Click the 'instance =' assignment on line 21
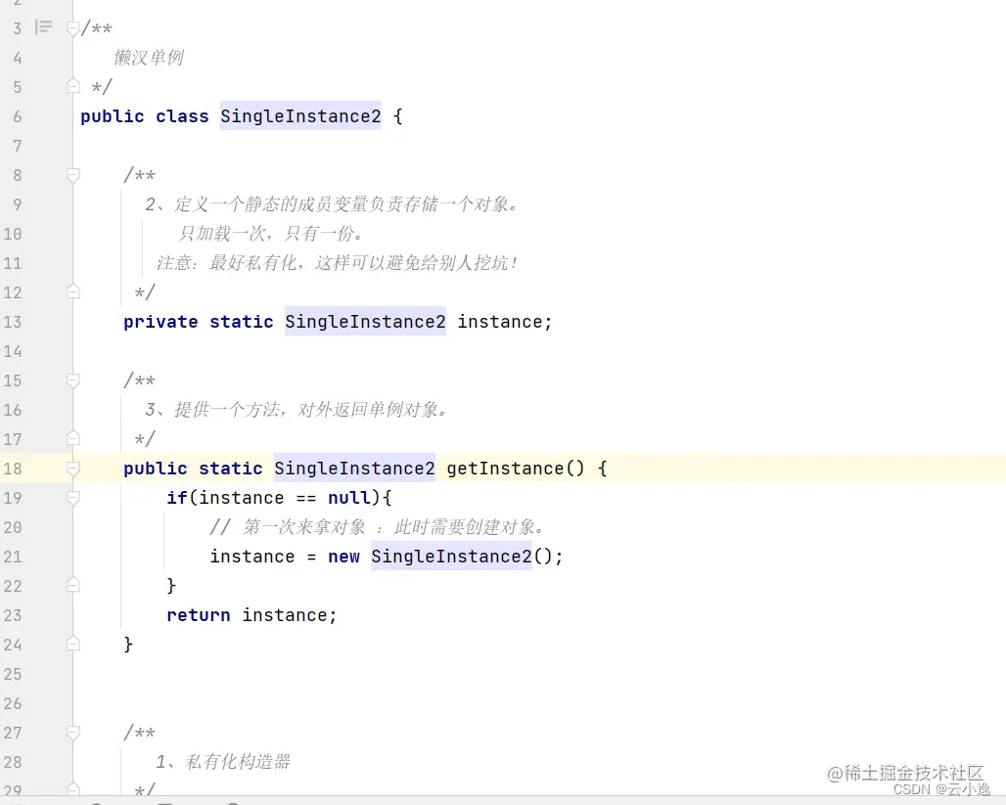The width and height of the screenshot is (1006, 805). pos(263,557)
